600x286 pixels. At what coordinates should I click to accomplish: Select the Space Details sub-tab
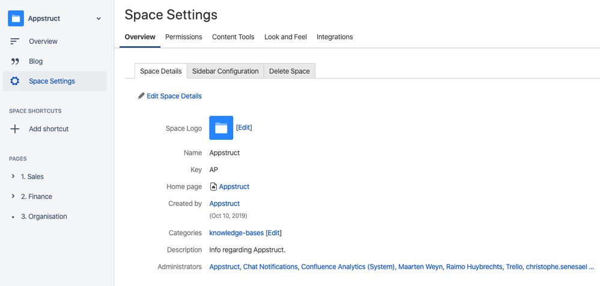point(161,71)
